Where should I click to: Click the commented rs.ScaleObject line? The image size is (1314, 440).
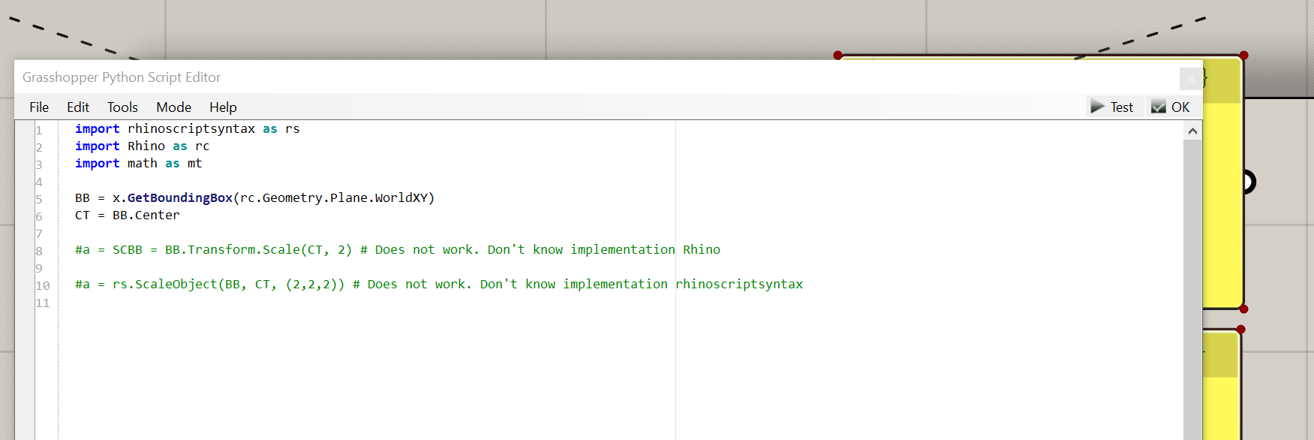tap(439, 285)
